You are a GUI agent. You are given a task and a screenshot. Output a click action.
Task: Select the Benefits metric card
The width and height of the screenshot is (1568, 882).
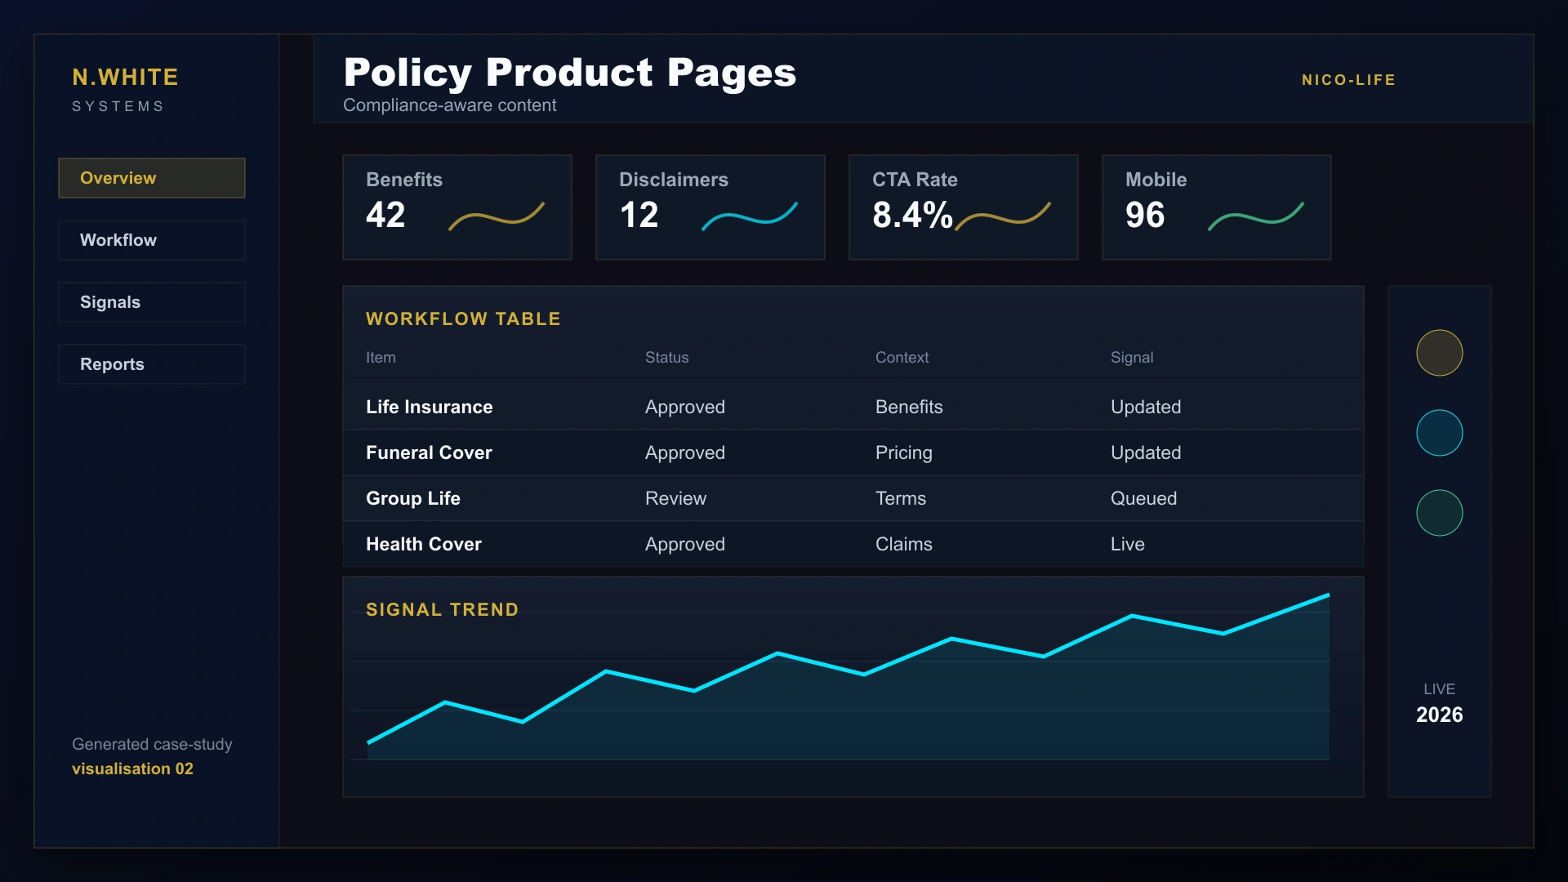pos(457,207)
